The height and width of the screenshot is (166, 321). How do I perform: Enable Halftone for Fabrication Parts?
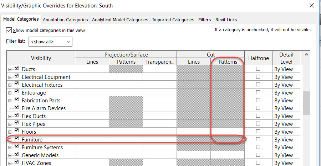(258, 100)
